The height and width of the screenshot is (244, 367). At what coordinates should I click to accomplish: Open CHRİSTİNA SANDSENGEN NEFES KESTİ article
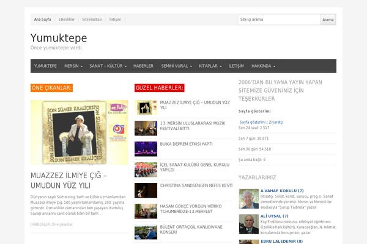click(x=196, y=185)
